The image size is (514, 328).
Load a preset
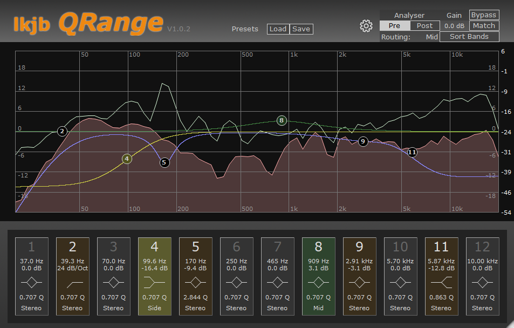[278, 29]
